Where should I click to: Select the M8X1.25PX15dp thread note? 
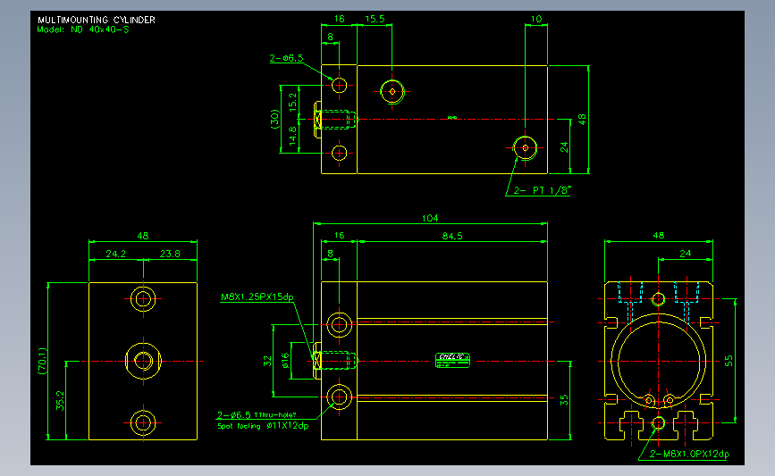257,297
